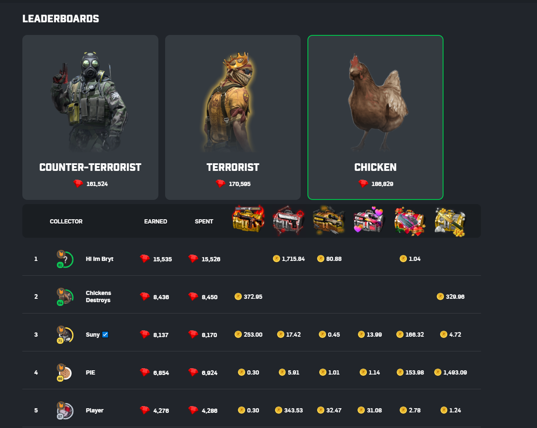The width and height of the screenshot is (537, 428).
Task: Open the Player avatar in row five
Action: [65, 410]
